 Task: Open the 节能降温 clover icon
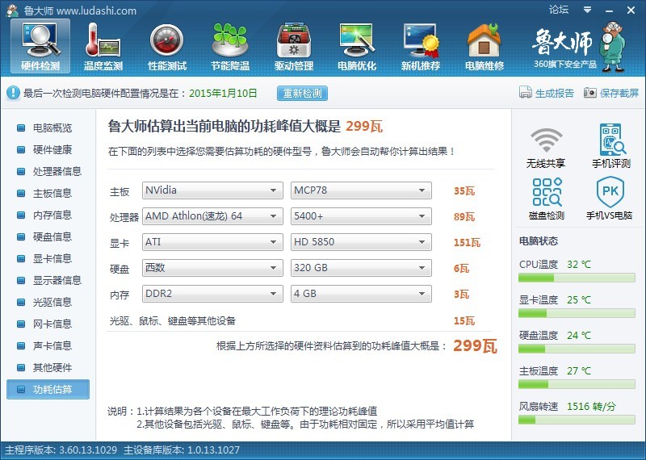[x=230, y=46]
